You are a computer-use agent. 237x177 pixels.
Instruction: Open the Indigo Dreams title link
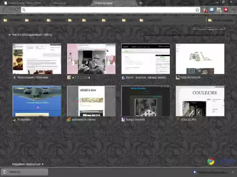tap(136, 119)
